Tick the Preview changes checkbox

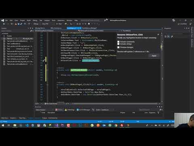118,47
